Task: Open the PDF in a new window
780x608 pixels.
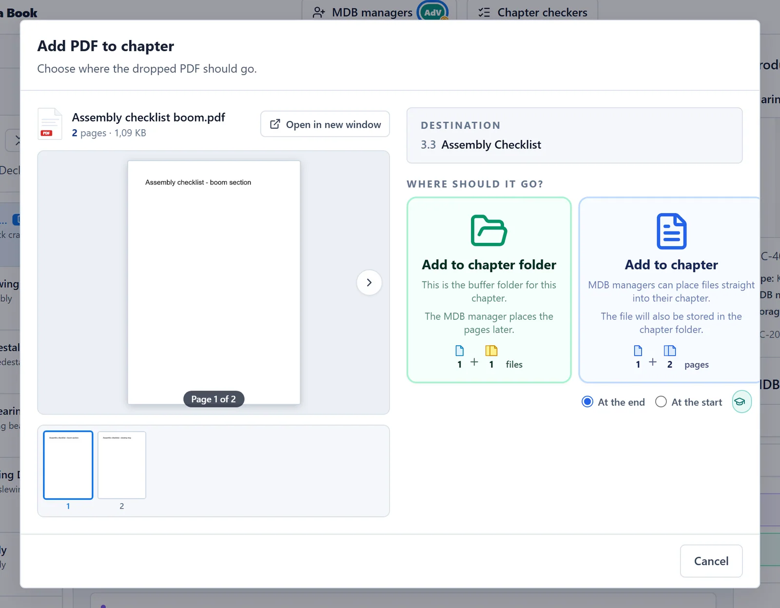Action: (325, 124)
